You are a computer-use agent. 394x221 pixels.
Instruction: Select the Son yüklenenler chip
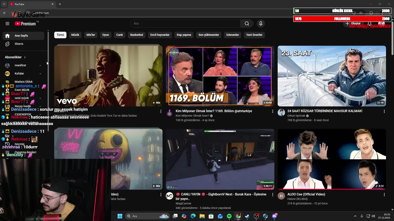[x=209, y=35]
